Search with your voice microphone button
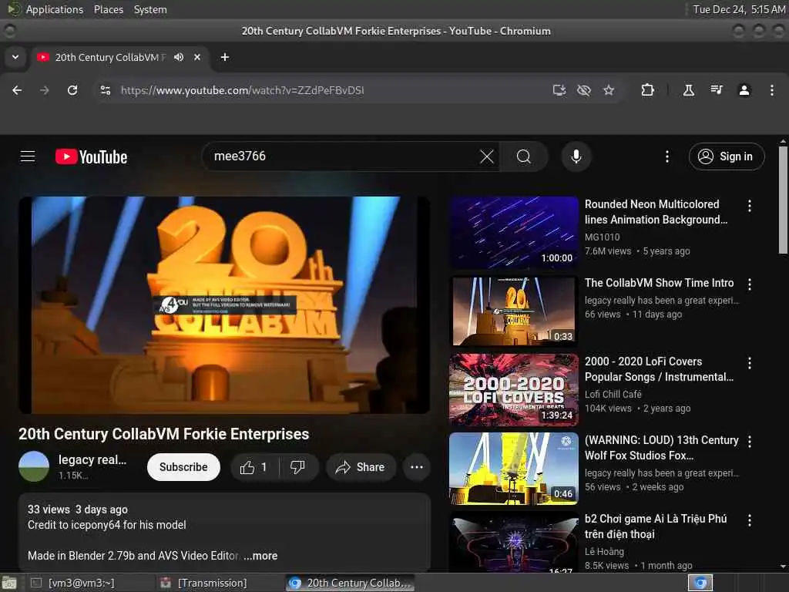Viewport: 789px width, 592px height. click(x=576, y=156)
